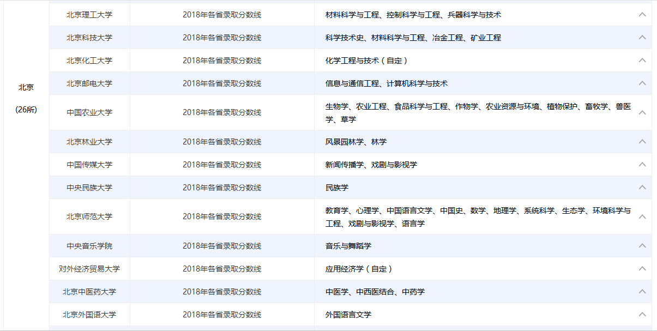Open 中国农业大学 university link
The width and height of the screenshot is (657, 331).
(89, 112)
